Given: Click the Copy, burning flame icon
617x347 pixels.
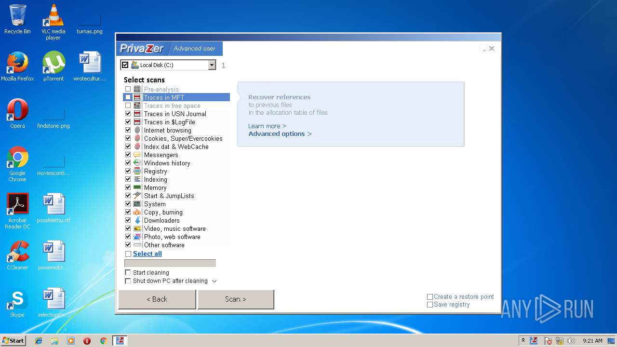Looking at the screenshot, I should (137, 212).
